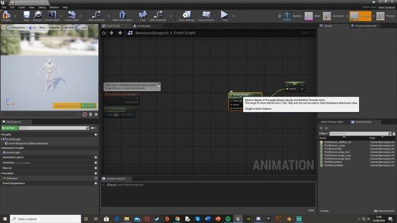Open the Details panel tab
Screen dimensions: 397x223
point(328,26)
